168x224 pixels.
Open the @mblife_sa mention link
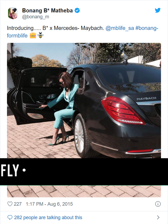click(x=120, y=28)
